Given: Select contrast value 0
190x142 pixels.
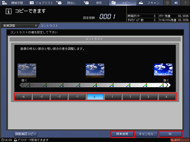Looking at the screenshot, I should point(95,97).
